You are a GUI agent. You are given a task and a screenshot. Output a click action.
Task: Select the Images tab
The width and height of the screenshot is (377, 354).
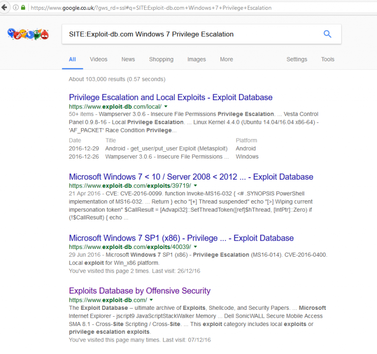tap(196, 59)
